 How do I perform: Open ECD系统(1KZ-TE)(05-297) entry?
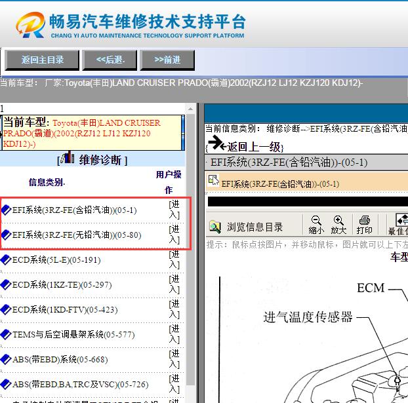[62, 284]
